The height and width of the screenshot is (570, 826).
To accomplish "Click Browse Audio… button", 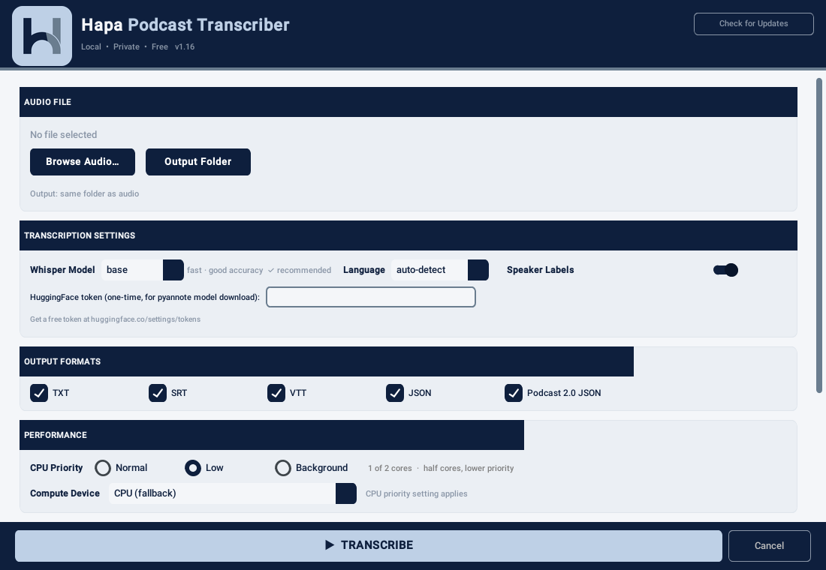I will click(x=82, y=161).
